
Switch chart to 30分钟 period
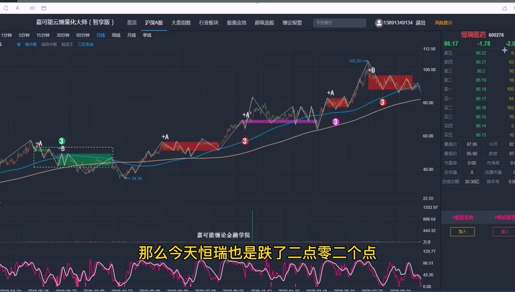63,35
